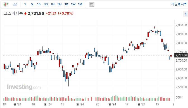The width and height of the screenshot is (188, 108).
Task: Click the info icon beside chart
Action: click(186, 14)
